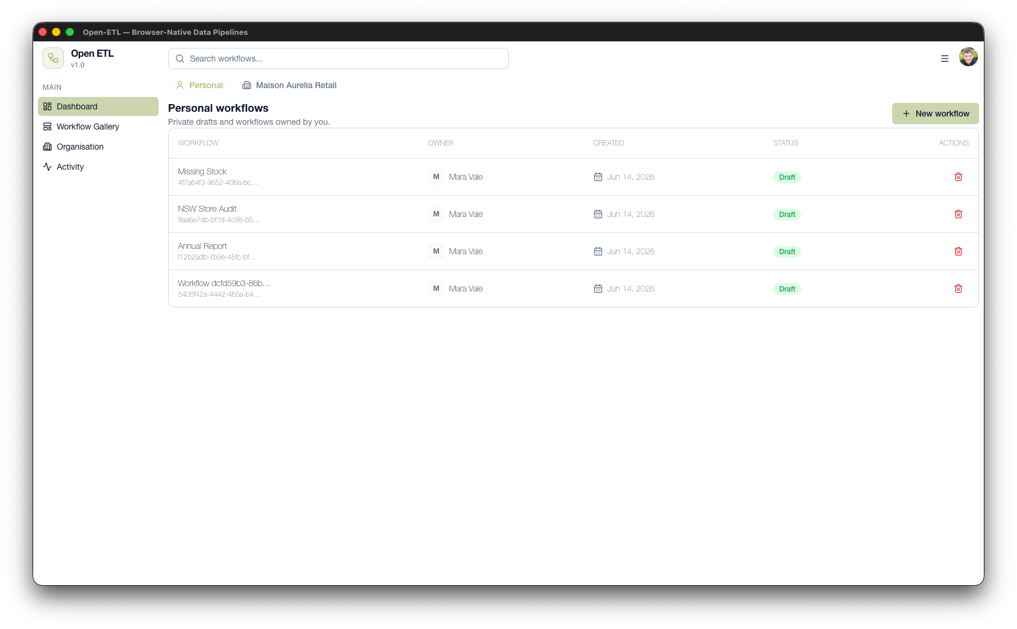Click Jun 14, 2026 in Workflow dcfd59b3 row
The image size is (1017, 629).
631,288
